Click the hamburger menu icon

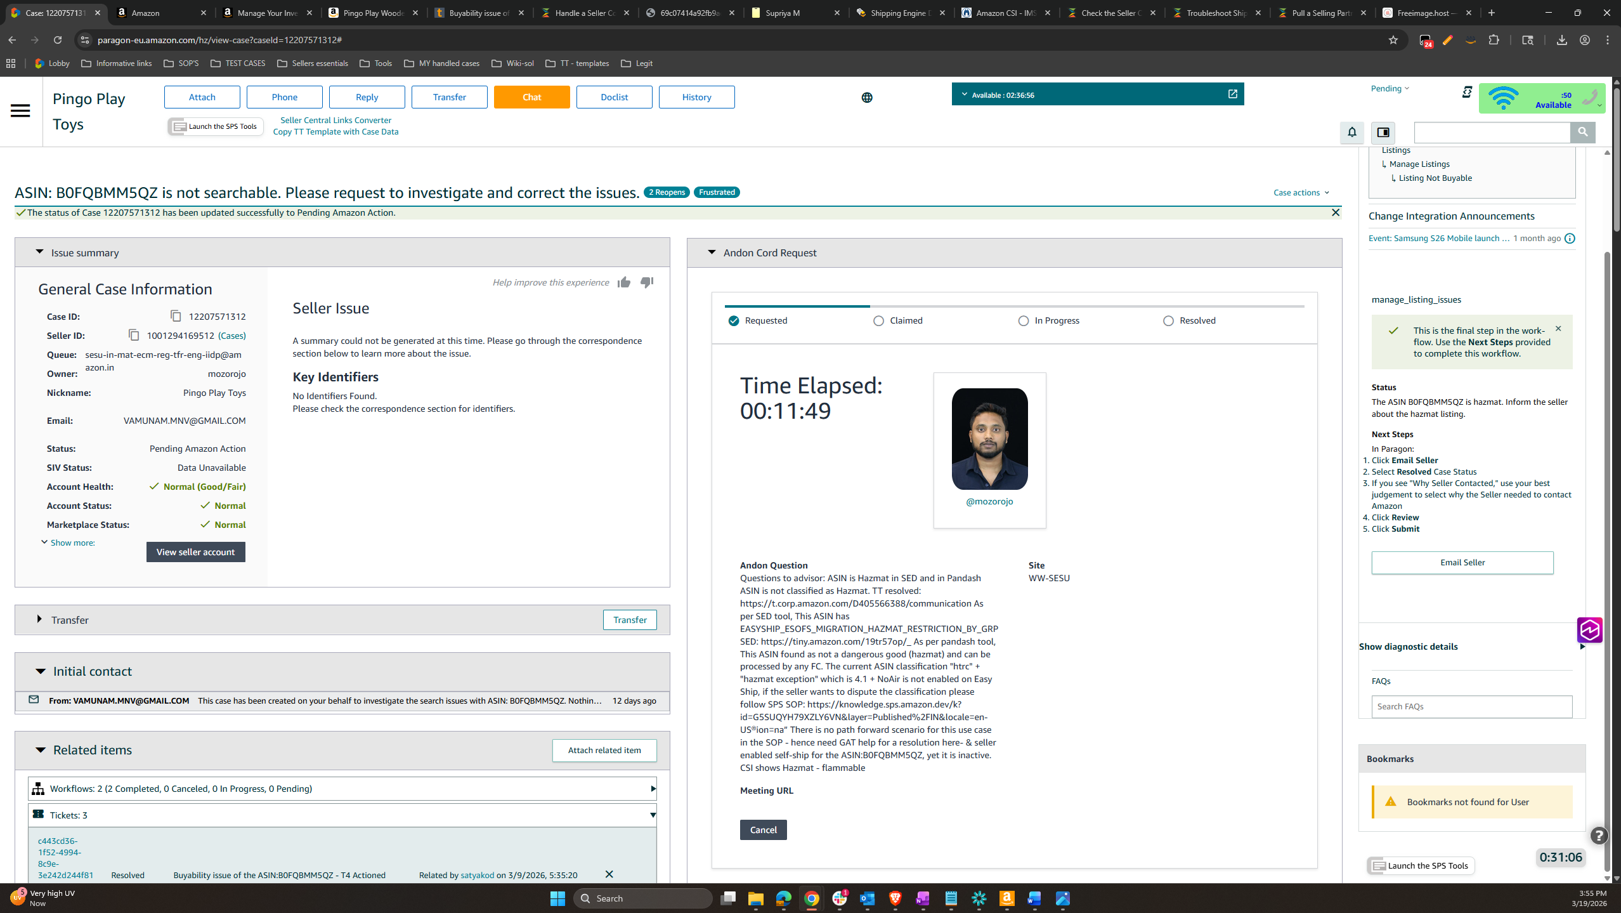coord(20,111)
